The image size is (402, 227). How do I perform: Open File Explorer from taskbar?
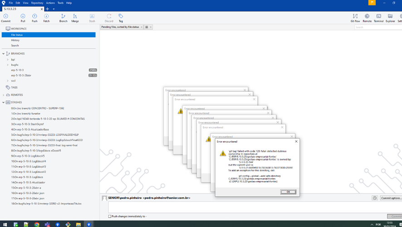pos(78,224)
